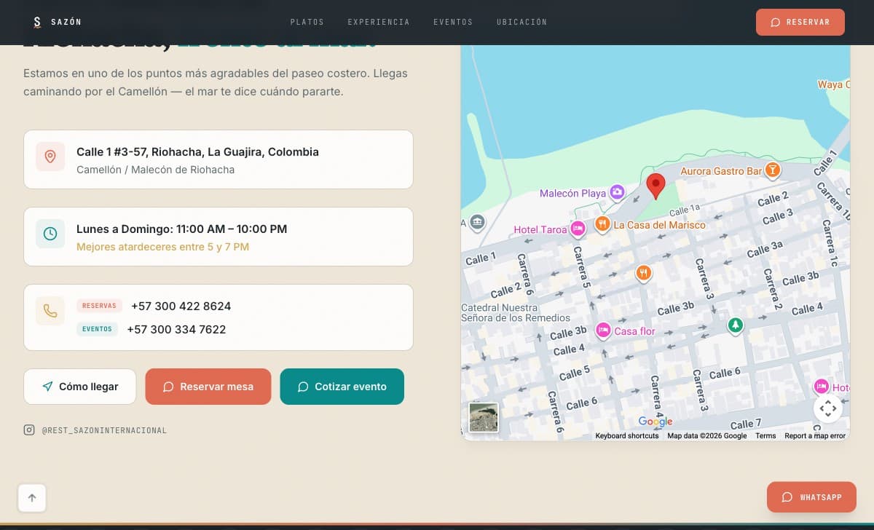This screenshot has width=874, height=530.
Task: Select the Malecón Playa camera marker
Action: (617, 192)
